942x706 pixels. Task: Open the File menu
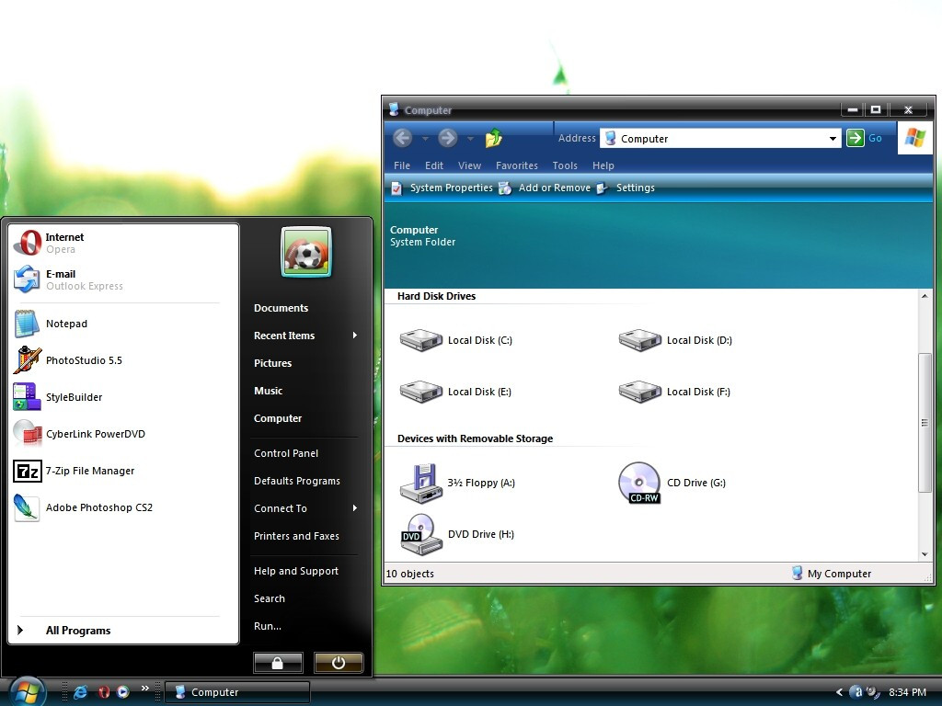click(x=402, y=165)
